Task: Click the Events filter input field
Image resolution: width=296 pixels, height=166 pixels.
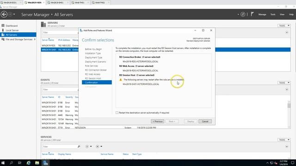Action: click(60, 89)
